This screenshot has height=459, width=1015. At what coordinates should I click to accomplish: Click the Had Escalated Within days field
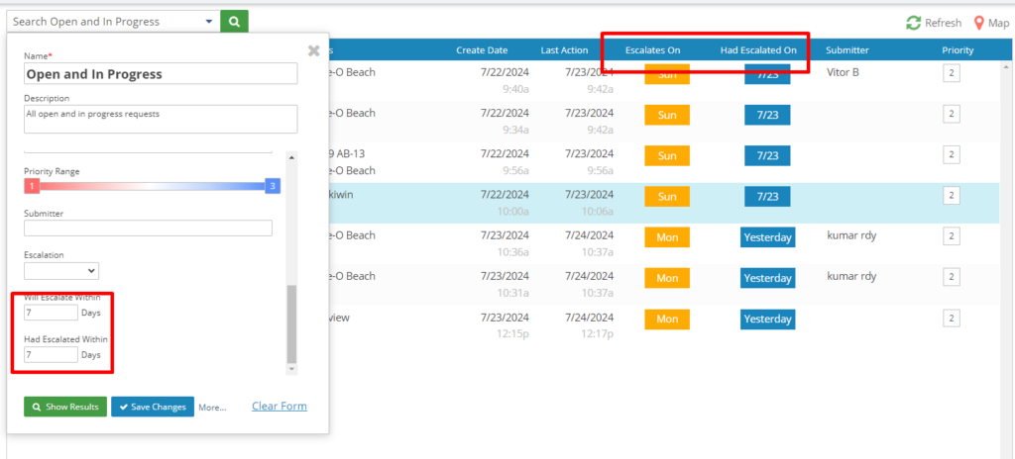point(51,354)
